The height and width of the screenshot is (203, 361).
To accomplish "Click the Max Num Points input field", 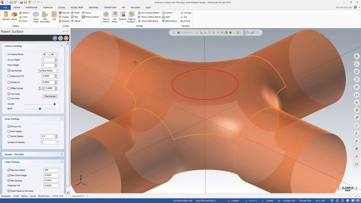I will (51, 170).
